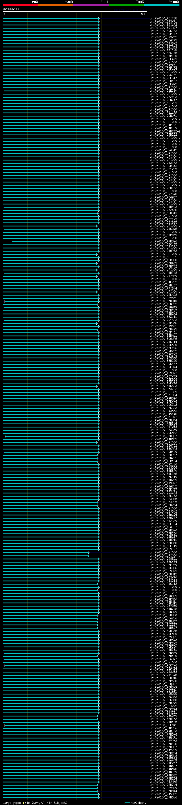The height and width of the screenshot is (805, 182).
Task: Select label UniRef100_C1MVU3
Action: click(163, 207)
